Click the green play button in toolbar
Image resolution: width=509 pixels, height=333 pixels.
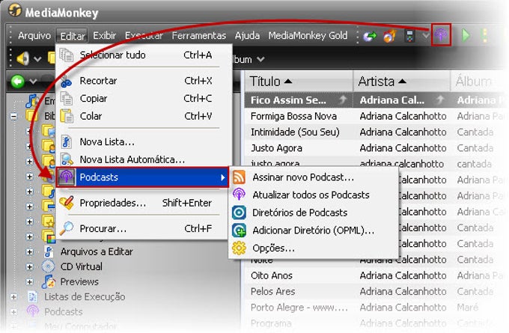tap(466, 35)
